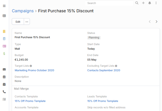Click the Campaigns breadcrumb link

tap(23, 11)
